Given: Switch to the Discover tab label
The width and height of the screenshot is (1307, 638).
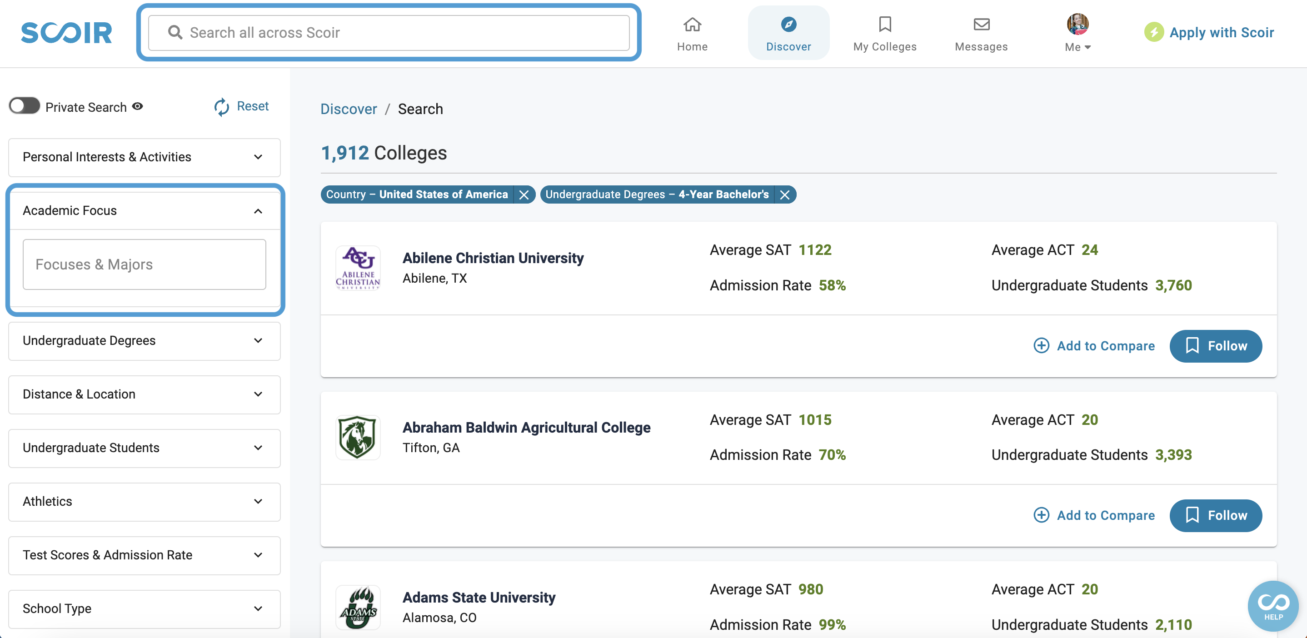Looking at the screenshot, I should coord(788,47).
